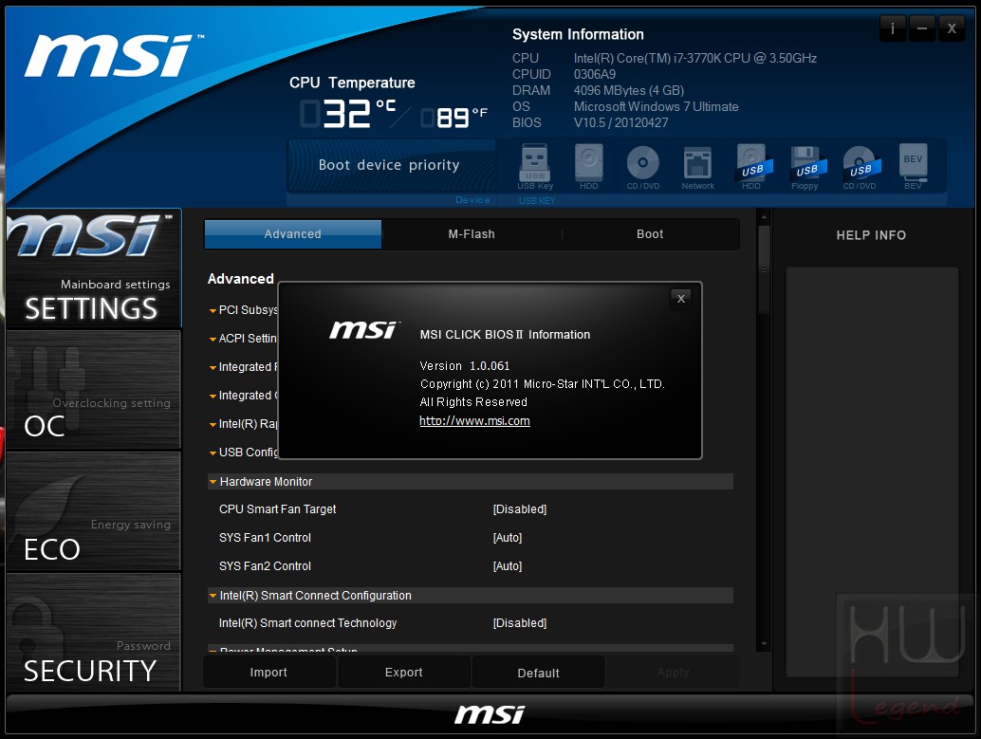Viewport: 981px width, 739px height.
Task: Click the CPU Smart Fan Target label
Action: point(278,509)
